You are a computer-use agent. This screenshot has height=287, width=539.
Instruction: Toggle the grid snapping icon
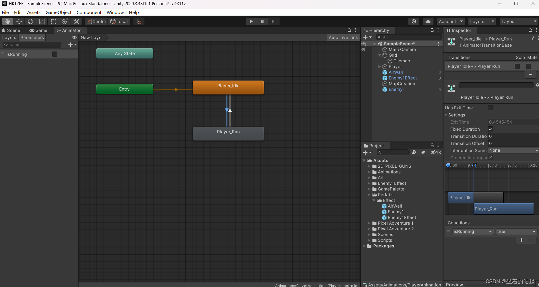(139, 21)
